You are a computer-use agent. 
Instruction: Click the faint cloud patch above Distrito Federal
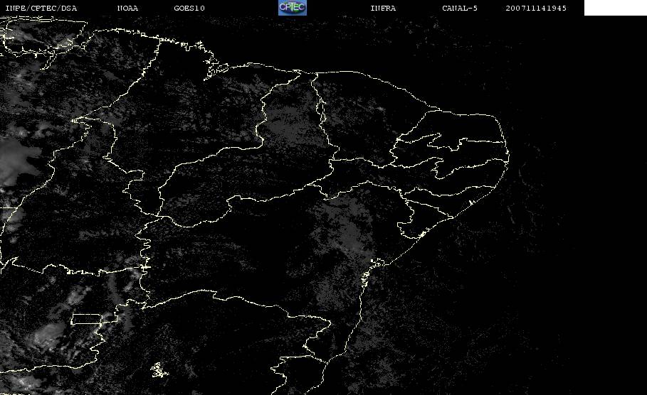tap(117, 288)
